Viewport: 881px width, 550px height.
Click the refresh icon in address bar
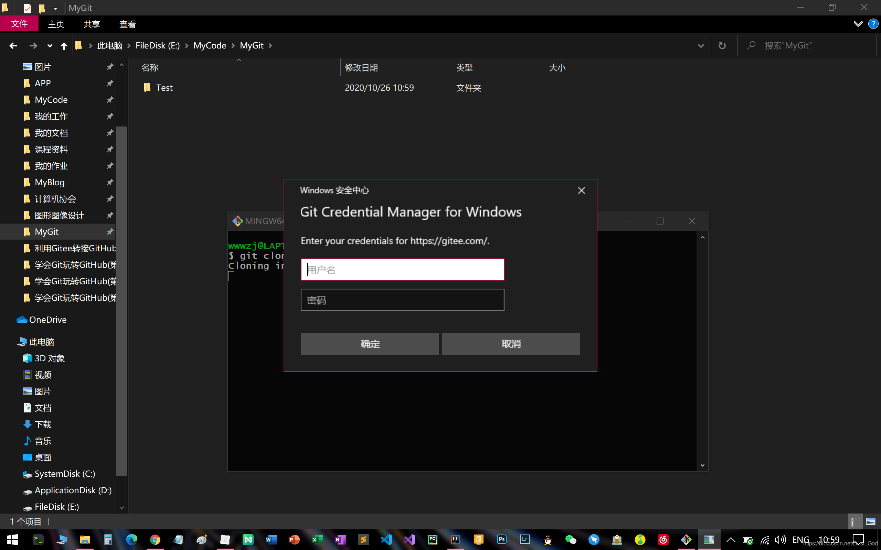point(722,45)
